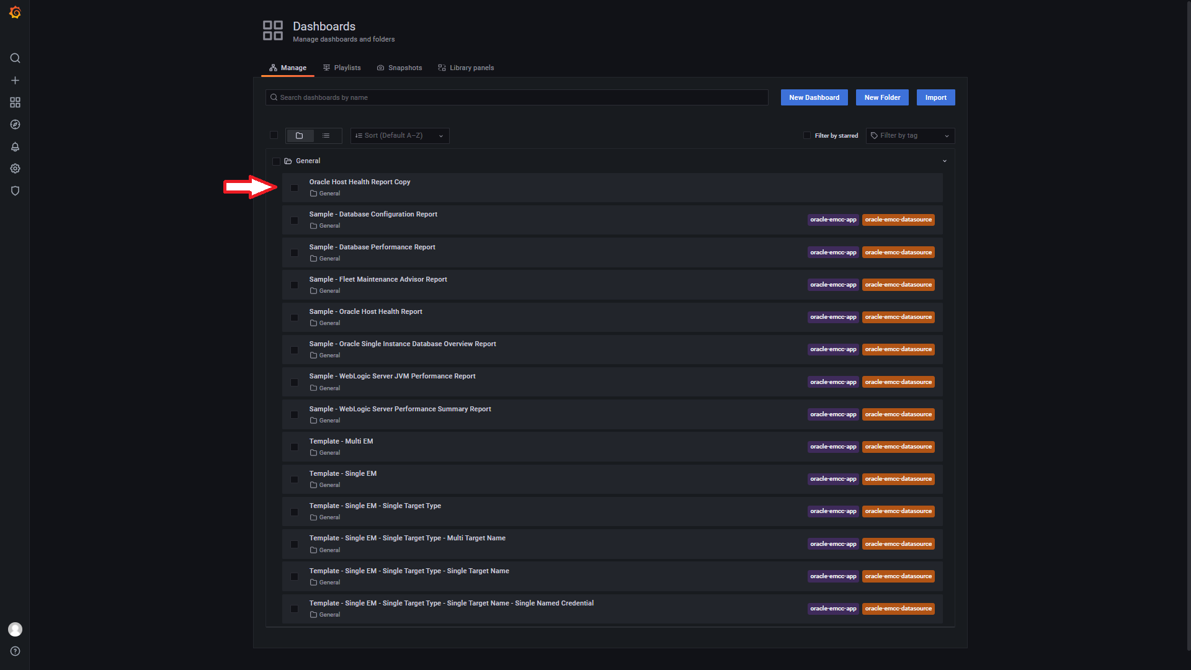This screenshot has height=670, width=1191.
Task: Click the Help question mark icon
Action: click(x=15, y=651)
